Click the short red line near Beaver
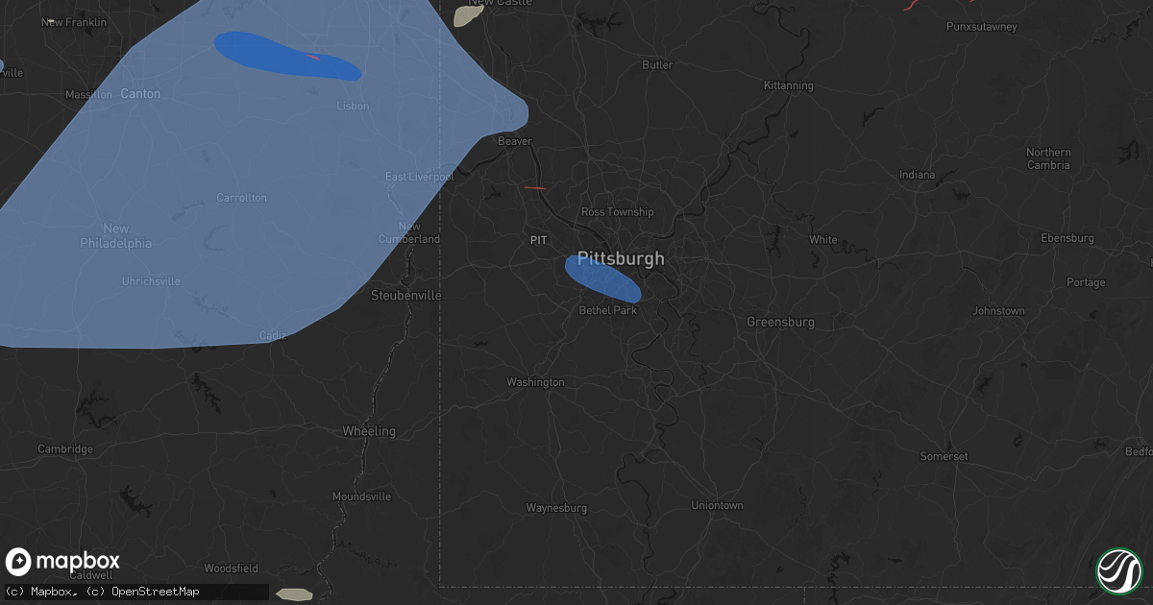This screenshot has width=1153, height=605. (x=535, y=188)
